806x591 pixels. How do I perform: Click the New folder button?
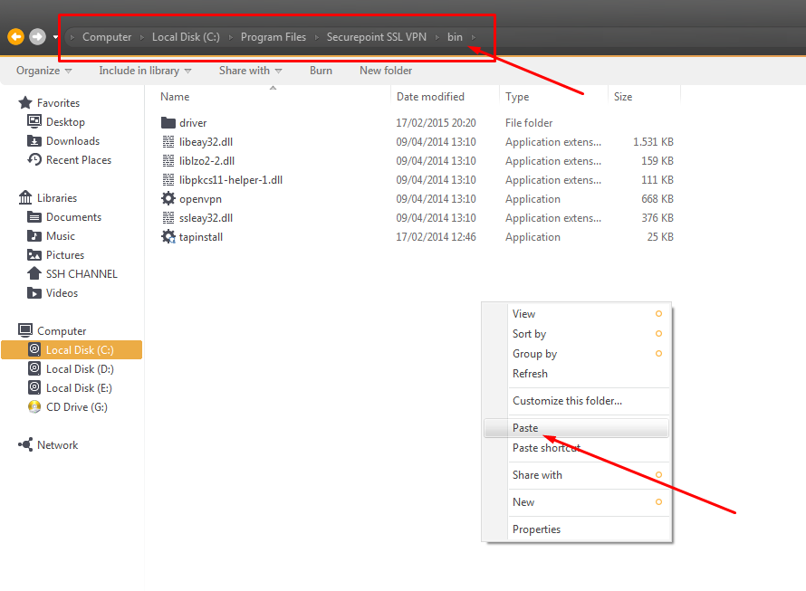(x=386, y=71)
